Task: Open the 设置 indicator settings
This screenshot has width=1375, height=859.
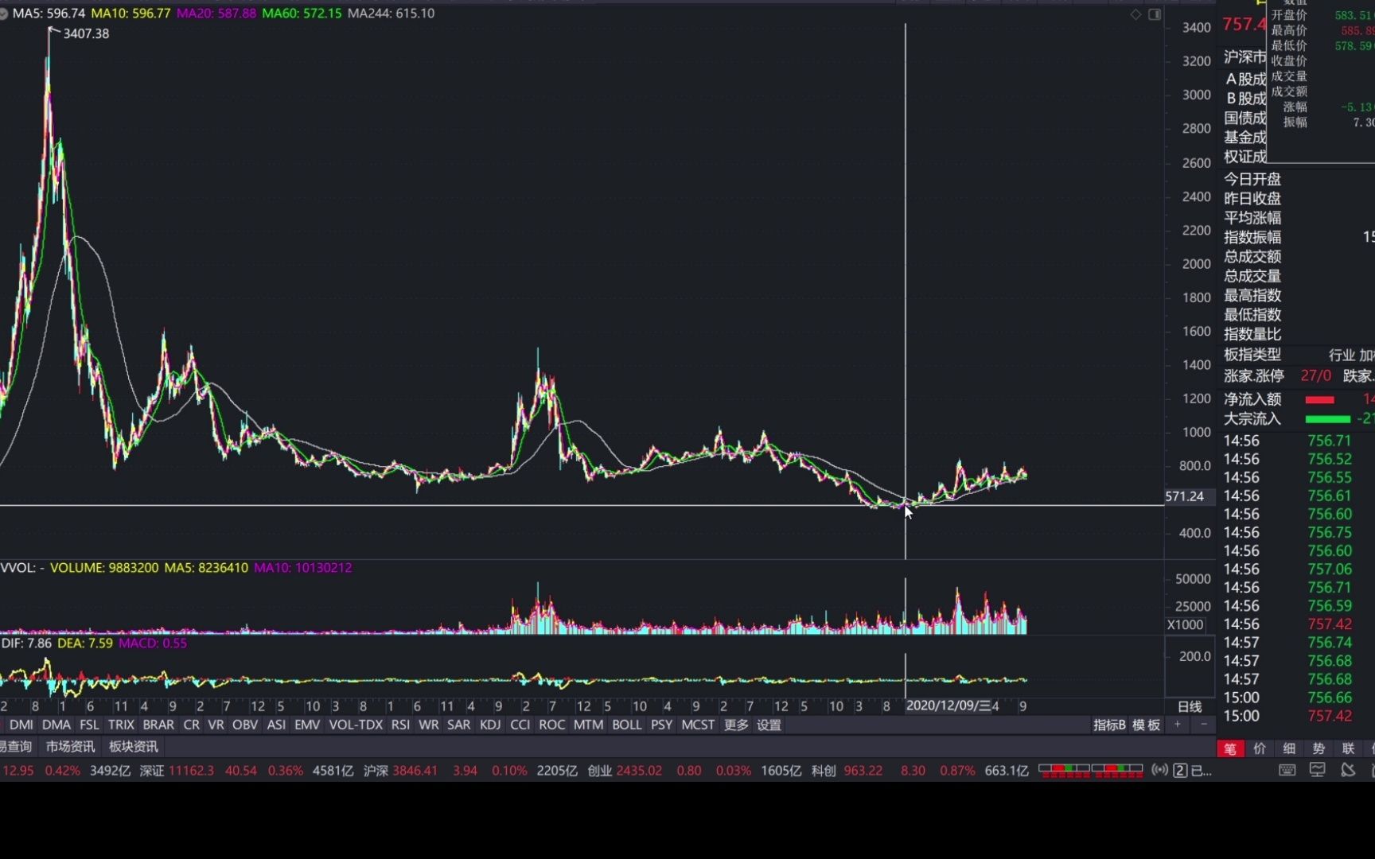Action: [x=769, y=725]
